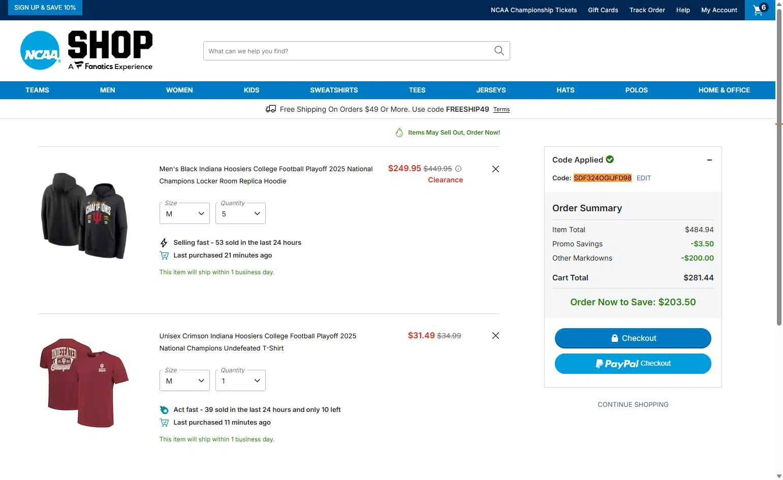
Task: Click the Act fast badge icon
Action: 164,410
